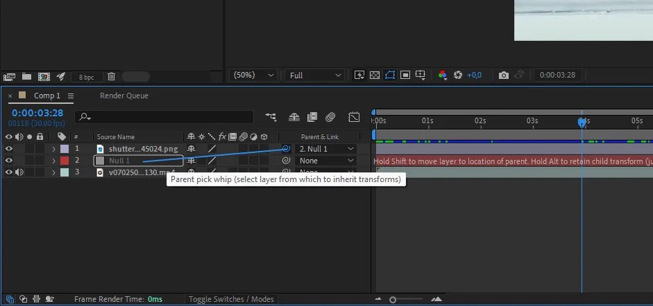
Task: Change red label color of Null 1
Action: point(65,160)
